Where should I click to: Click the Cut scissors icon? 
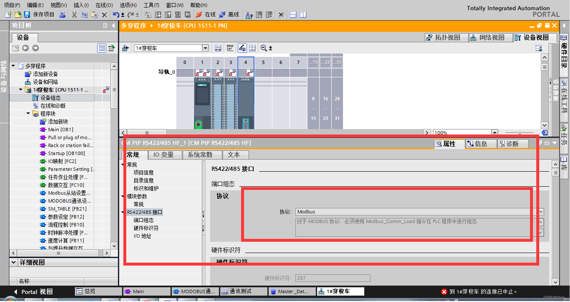coord(74,14)
